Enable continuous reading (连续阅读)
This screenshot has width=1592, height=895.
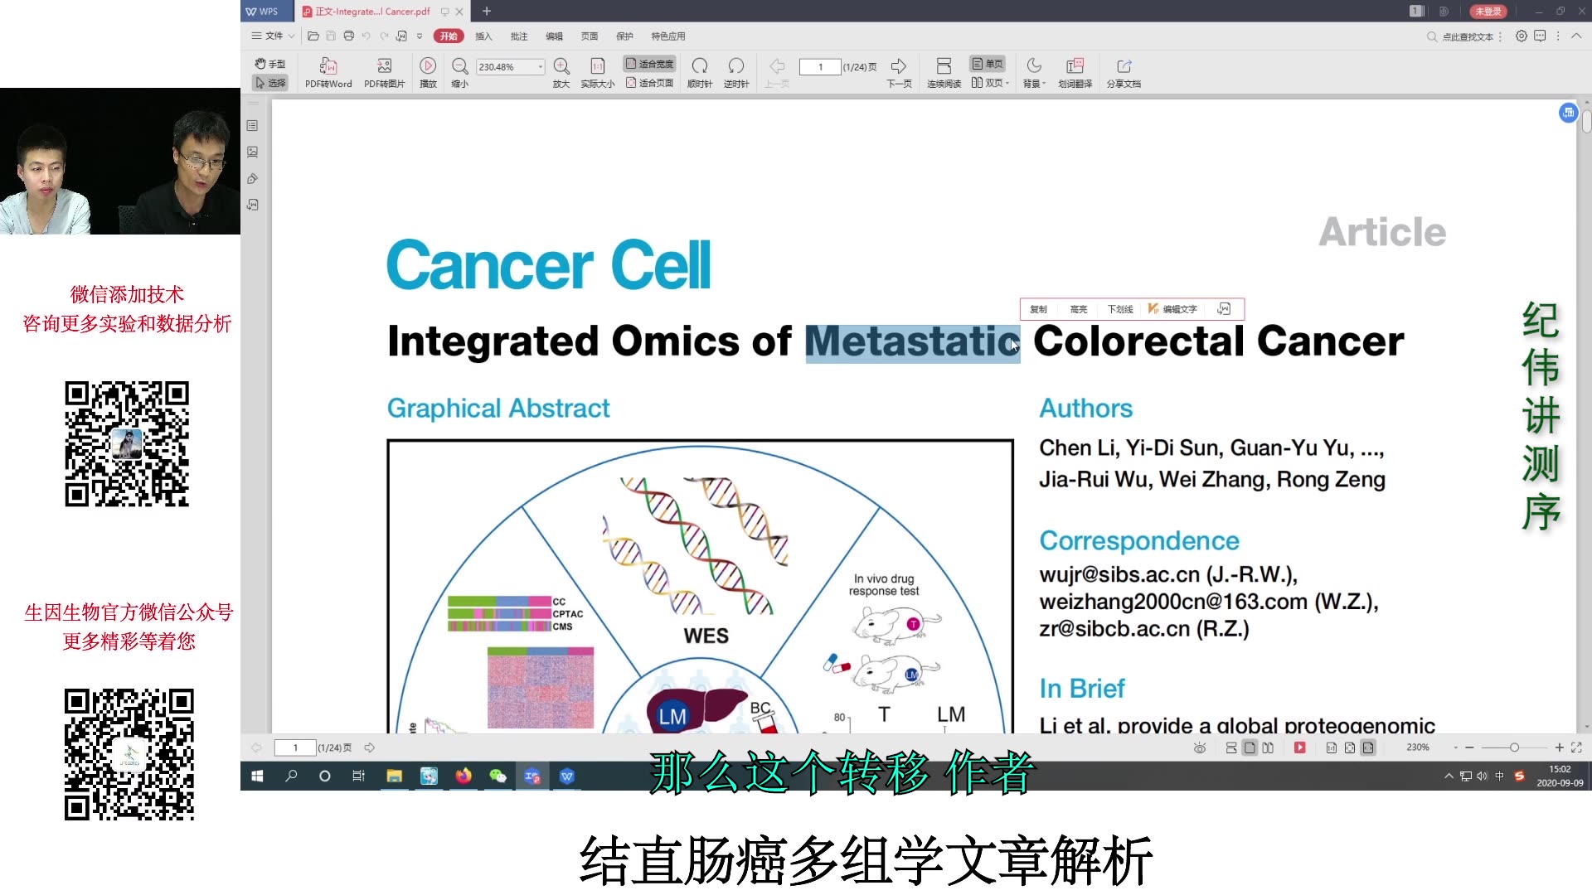click(944, 73)
